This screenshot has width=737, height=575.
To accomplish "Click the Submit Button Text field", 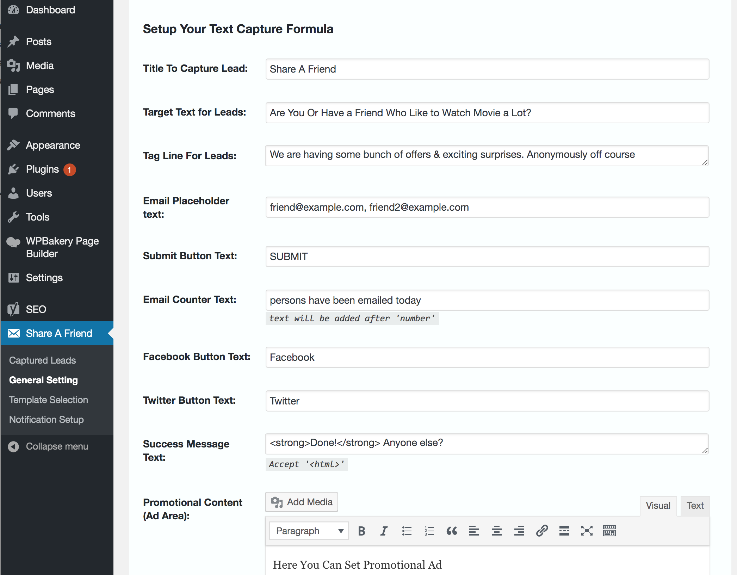I will pos(487,256).
